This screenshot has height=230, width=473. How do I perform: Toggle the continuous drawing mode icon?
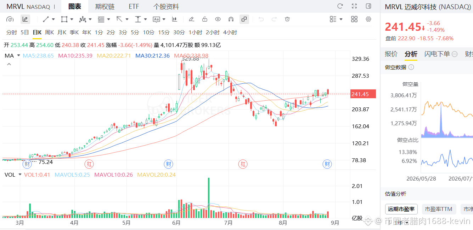click(x=244, y=19)
